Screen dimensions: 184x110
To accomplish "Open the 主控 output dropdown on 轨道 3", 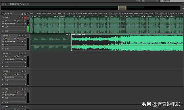I will click(x=16, y=62).
